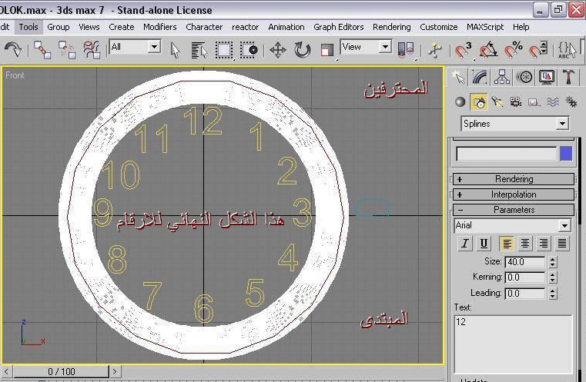Screen dimensions: 586x382
Task: Open the Motion panel tab
Action: pyautogui.click(x=524, y=77)
